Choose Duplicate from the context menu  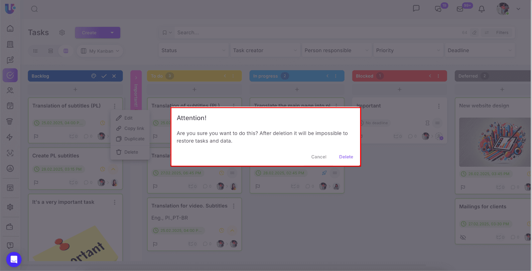pos(134,139)
